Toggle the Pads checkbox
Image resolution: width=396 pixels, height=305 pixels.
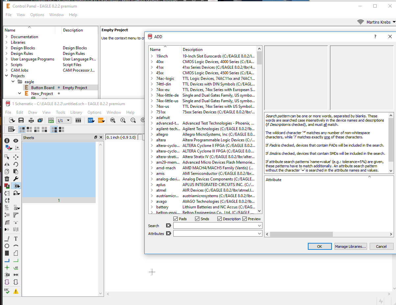coord(175,219)
